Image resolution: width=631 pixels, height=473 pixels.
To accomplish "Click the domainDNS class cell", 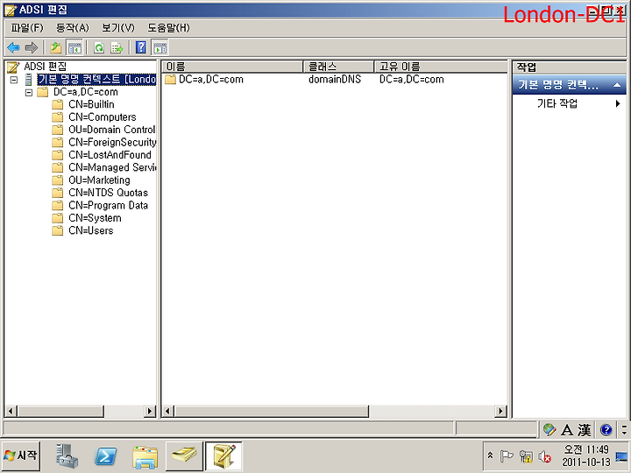I will [335, 79].
